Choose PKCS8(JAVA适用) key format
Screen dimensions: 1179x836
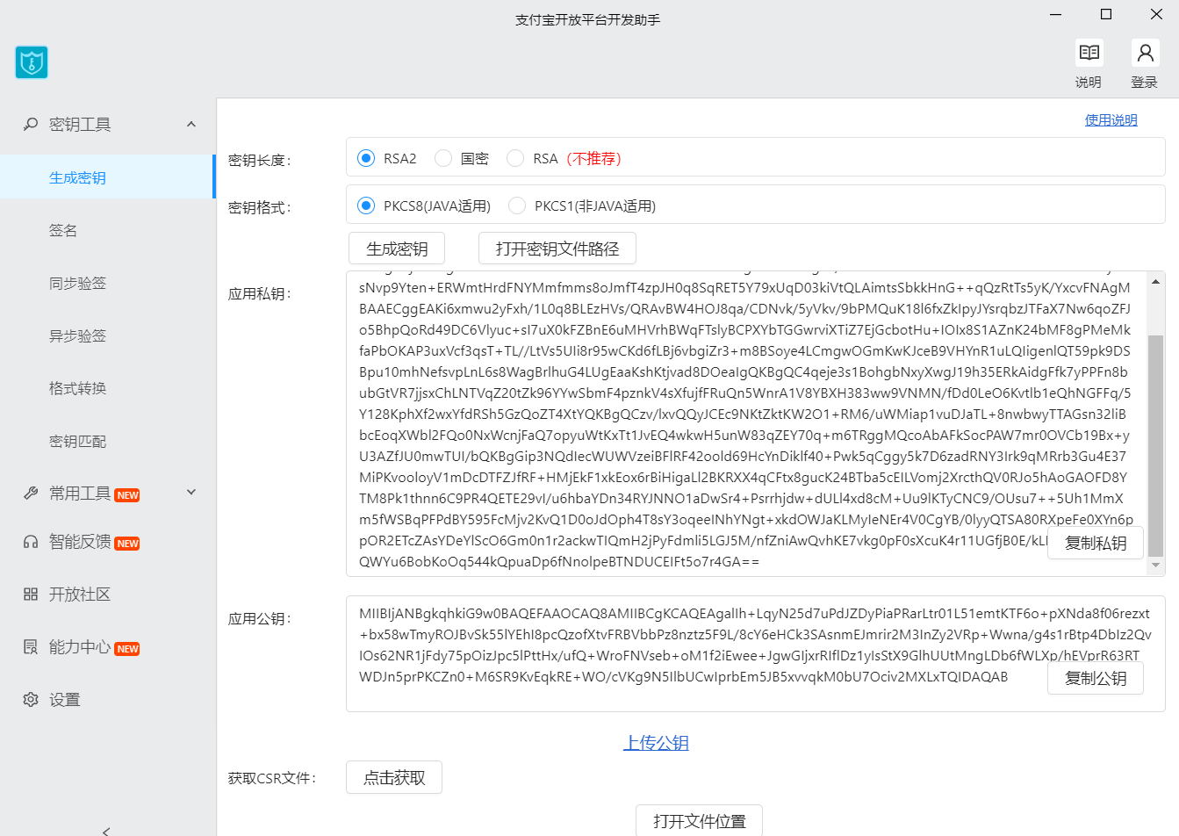[366, 205]
